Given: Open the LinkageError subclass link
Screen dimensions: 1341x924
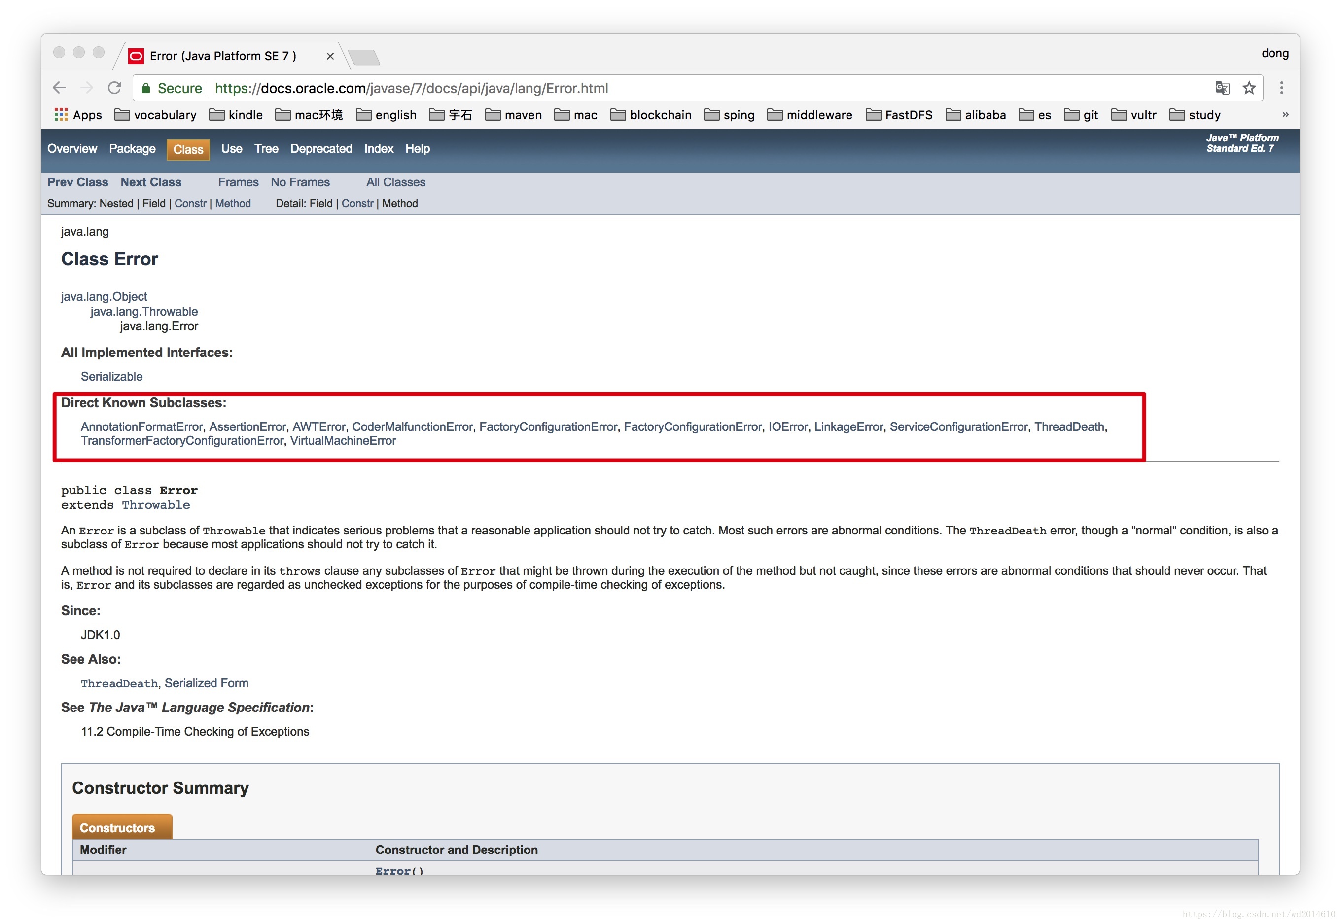Looking at the screenshot, I should 848,426.
